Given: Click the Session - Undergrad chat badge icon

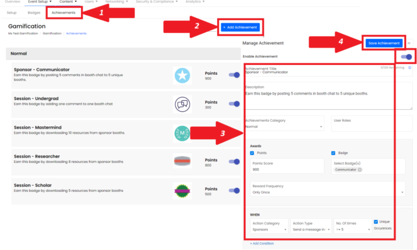Looking at the screenshot, I should pos(182,105).
